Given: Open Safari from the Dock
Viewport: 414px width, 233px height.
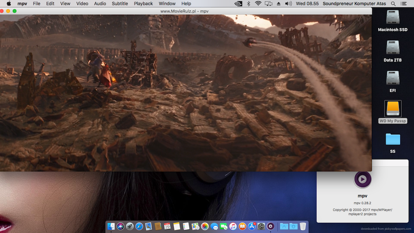Looking at the screenshot, I should click(139, 227).
